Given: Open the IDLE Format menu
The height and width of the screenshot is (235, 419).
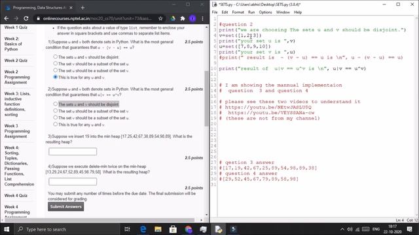Looking at the screenshot, I should (x=238, y=12).
